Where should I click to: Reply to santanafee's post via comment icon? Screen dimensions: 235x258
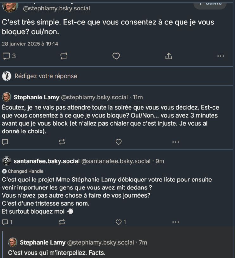click(x=5, y=222)
